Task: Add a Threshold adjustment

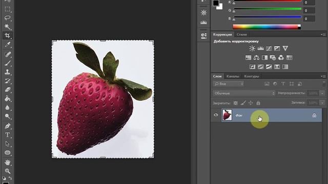Action: [x=269, y=67]
